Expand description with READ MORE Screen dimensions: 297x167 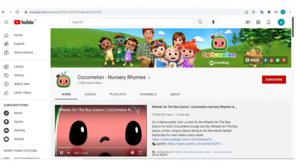pos(160,155)
